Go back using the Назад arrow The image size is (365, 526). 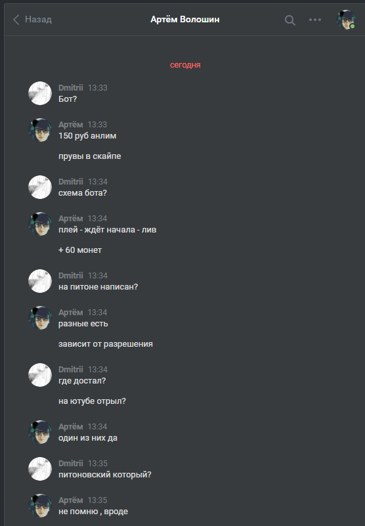tap(16, 20)
